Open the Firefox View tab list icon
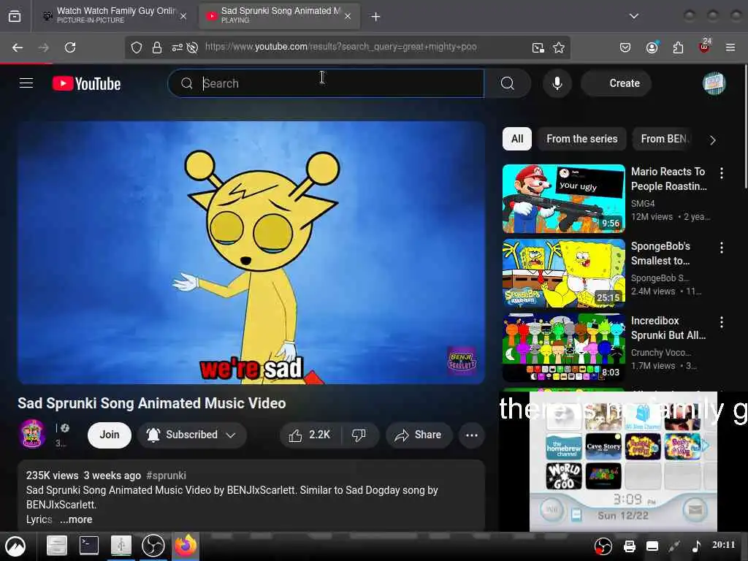The width and height of the screenshot is (748, 561). click(x=15, y=16)
